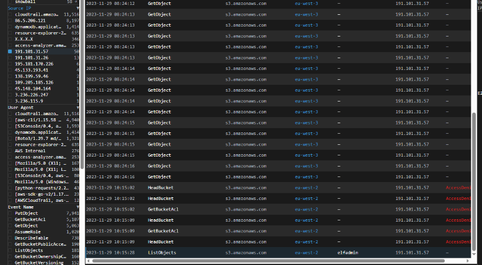Image resolution: width=482 pixels, height=265 pixels.
Task: Enable the [AWSCloudTrail user agent filter
Action: [10, 200]
